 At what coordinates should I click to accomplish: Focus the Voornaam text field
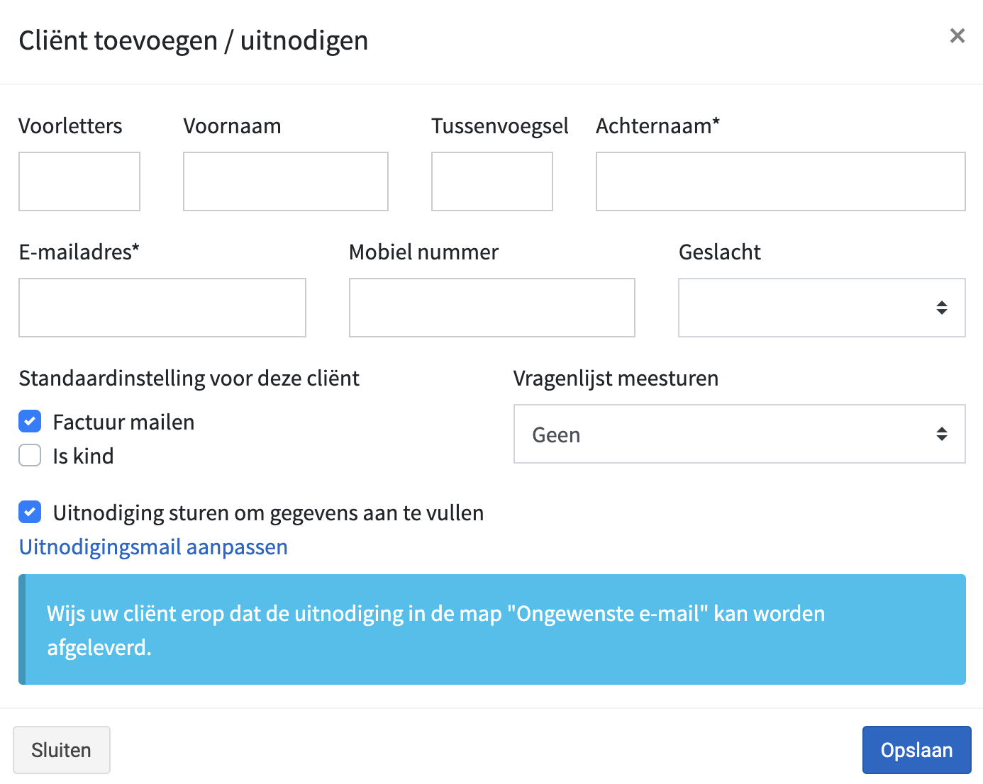[x=285, y=181]
